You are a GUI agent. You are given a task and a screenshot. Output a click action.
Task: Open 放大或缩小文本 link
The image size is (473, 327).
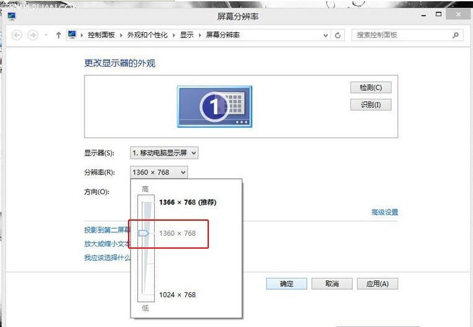[108, 244]
